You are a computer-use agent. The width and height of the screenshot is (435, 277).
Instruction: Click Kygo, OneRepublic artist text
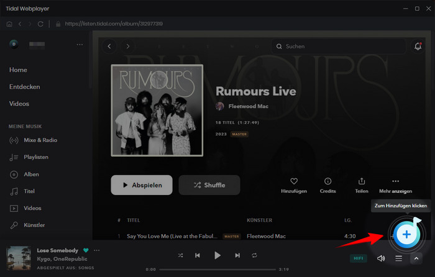point(62,259)
